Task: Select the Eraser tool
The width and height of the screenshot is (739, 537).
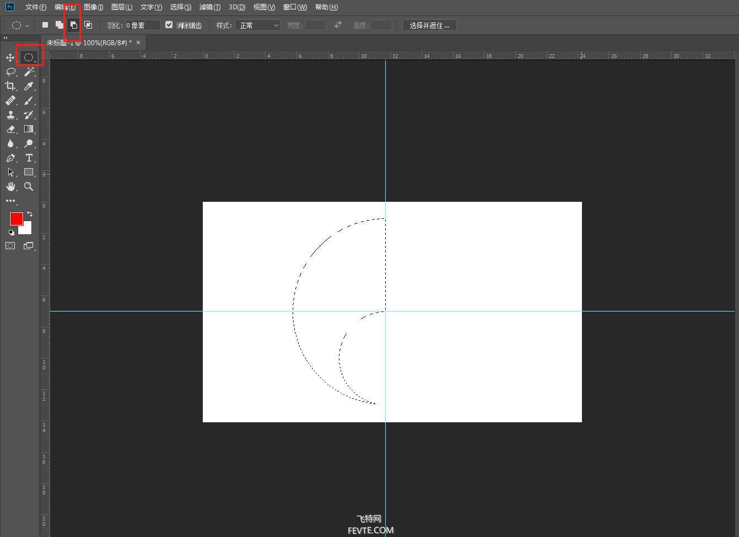Action: [10, 129]
